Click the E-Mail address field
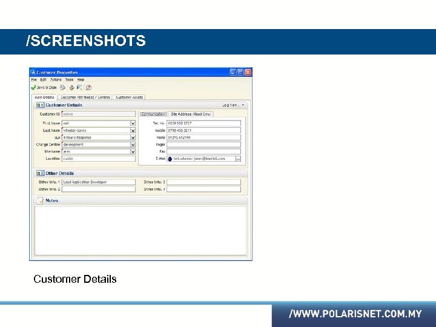Screen dimensions: 436x327 (x=201, y=159)
